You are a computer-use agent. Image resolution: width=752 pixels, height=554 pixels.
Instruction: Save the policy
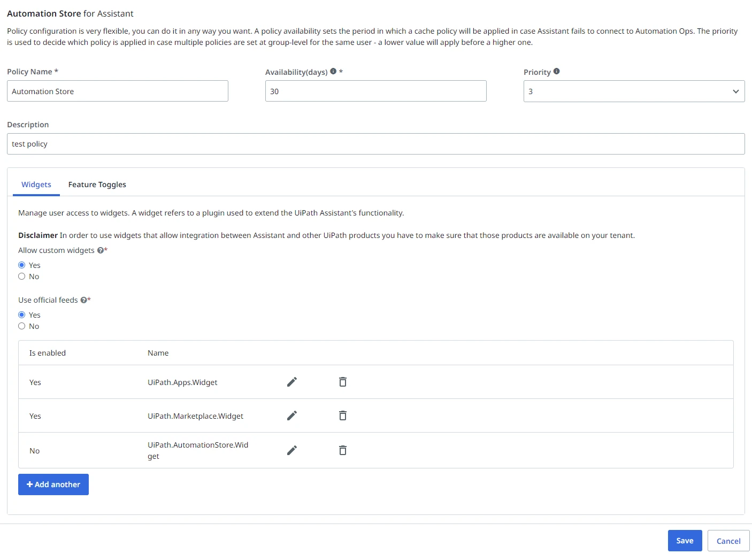point(685,541)
